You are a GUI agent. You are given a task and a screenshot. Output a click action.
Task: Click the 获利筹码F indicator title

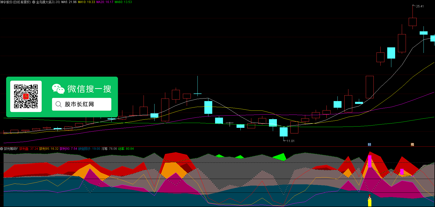11,149
